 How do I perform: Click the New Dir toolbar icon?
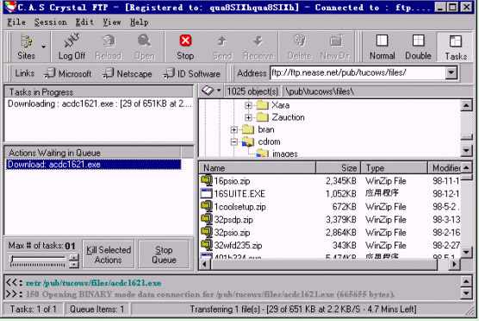tap(335, 47)
